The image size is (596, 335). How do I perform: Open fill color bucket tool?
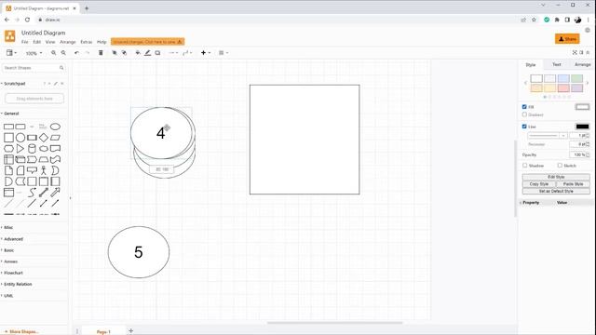(138, 53)
